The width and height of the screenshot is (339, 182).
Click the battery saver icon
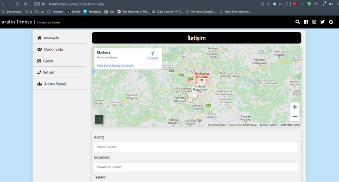click(331, 4)
